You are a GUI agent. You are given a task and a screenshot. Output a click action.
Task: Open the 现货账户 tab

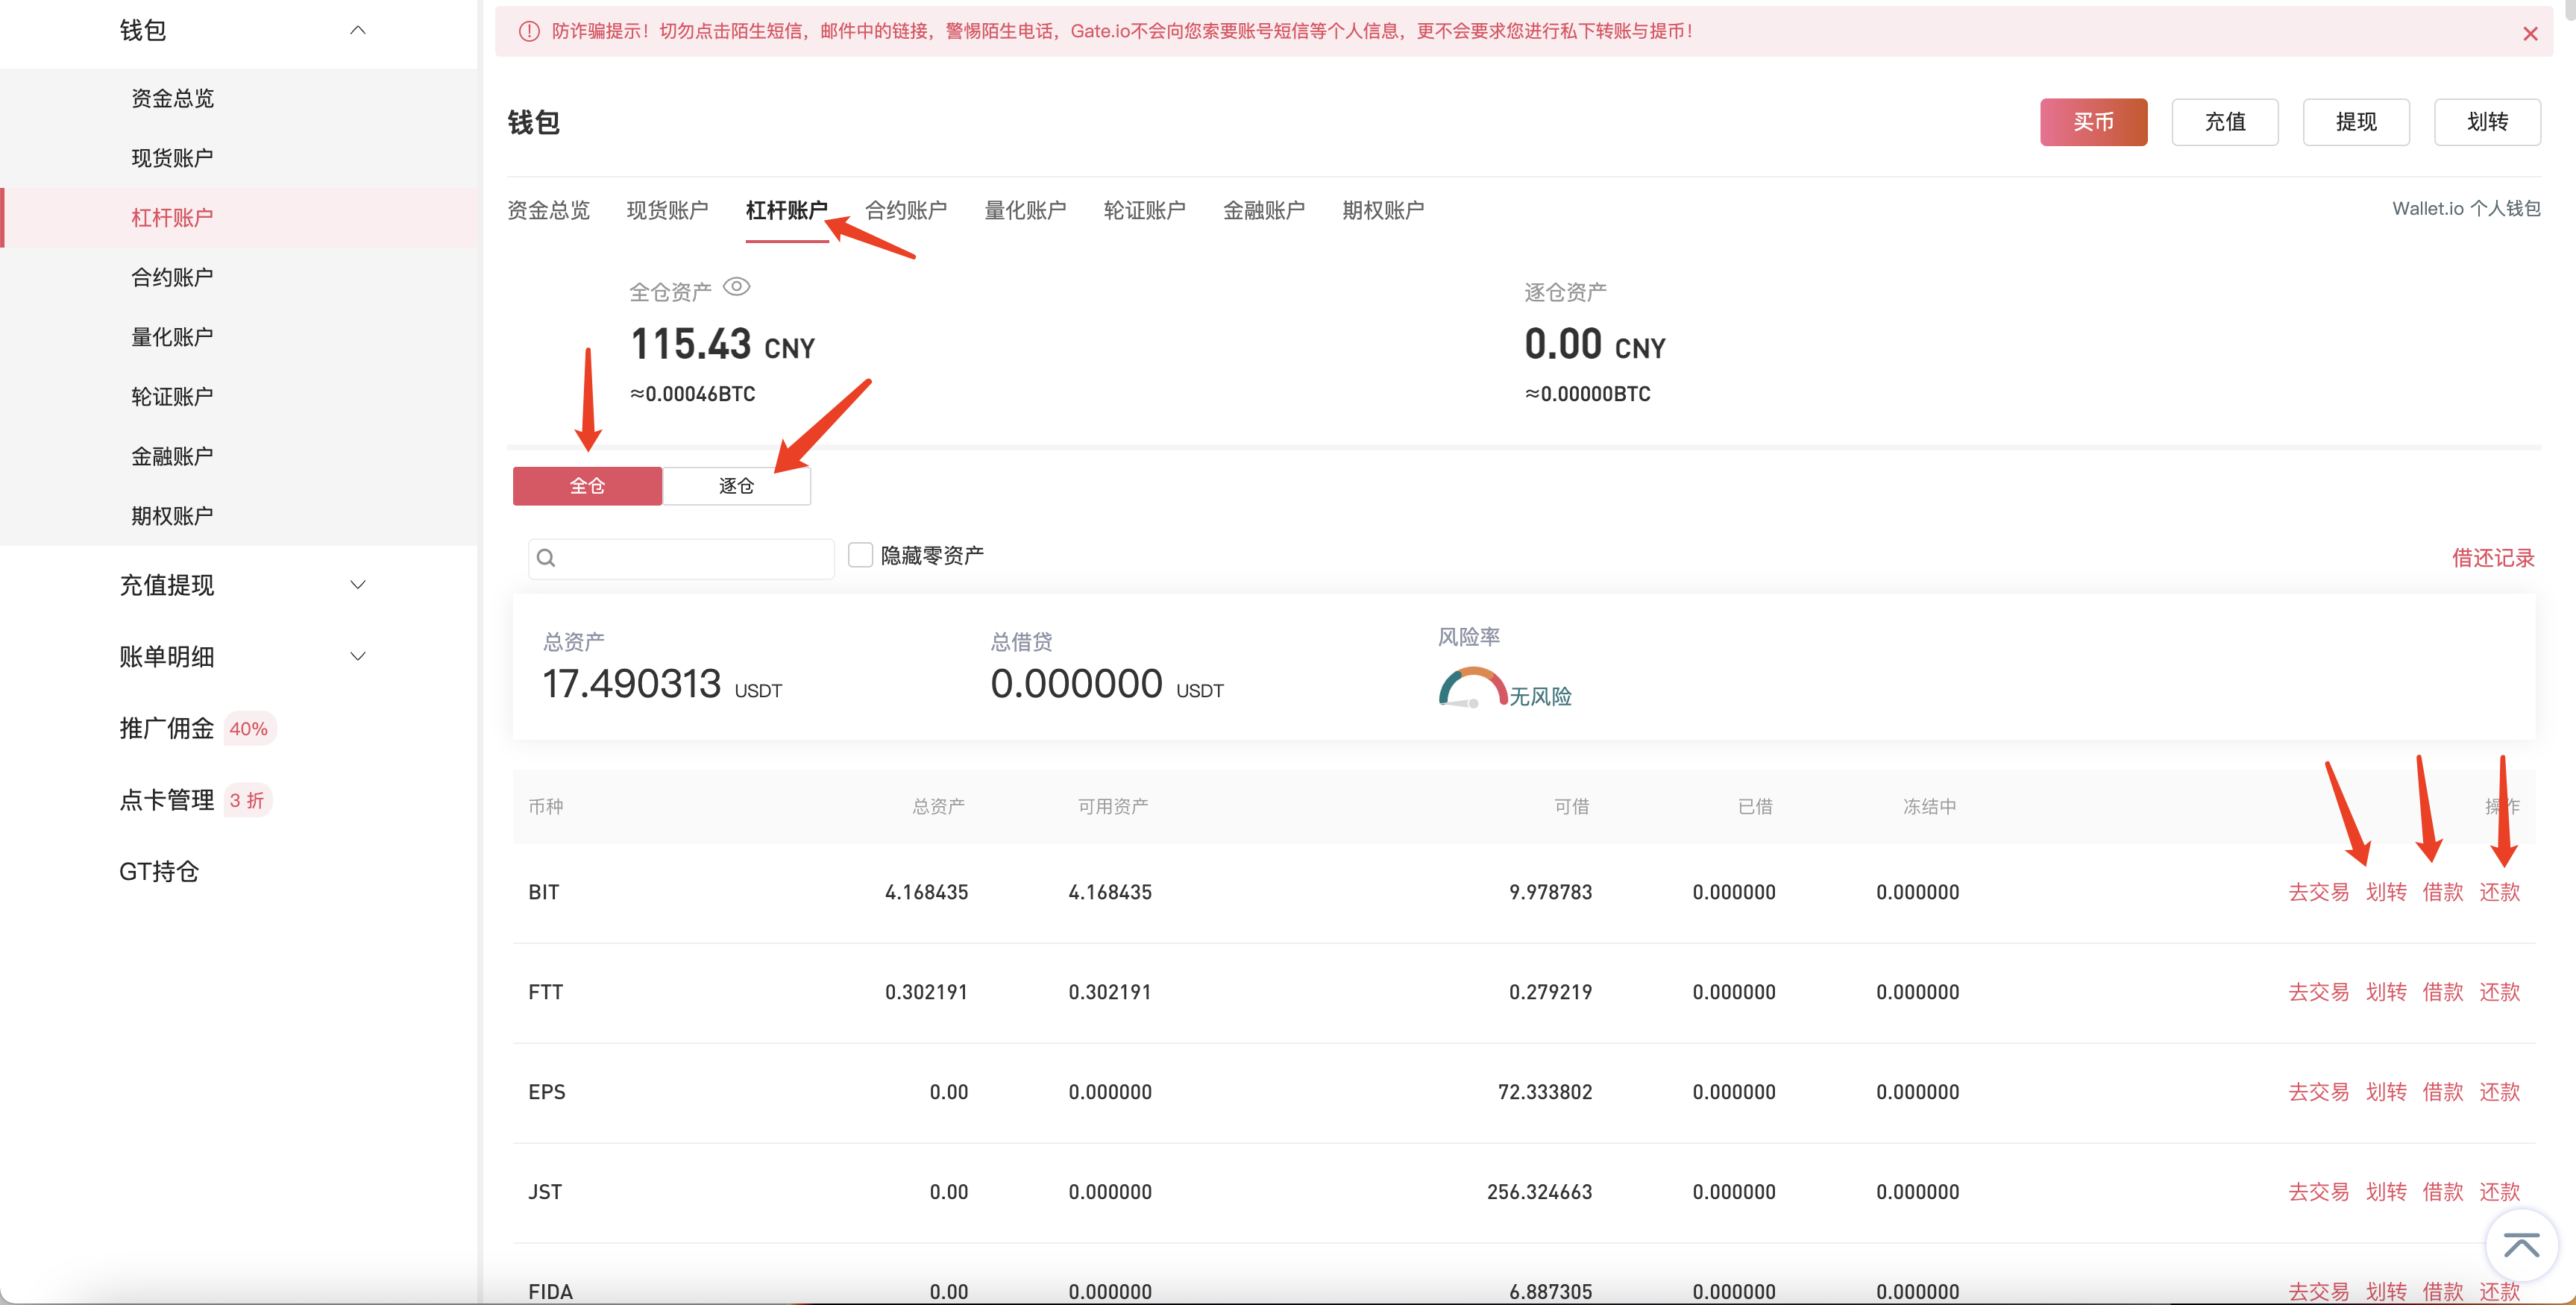tap(667, 210)
